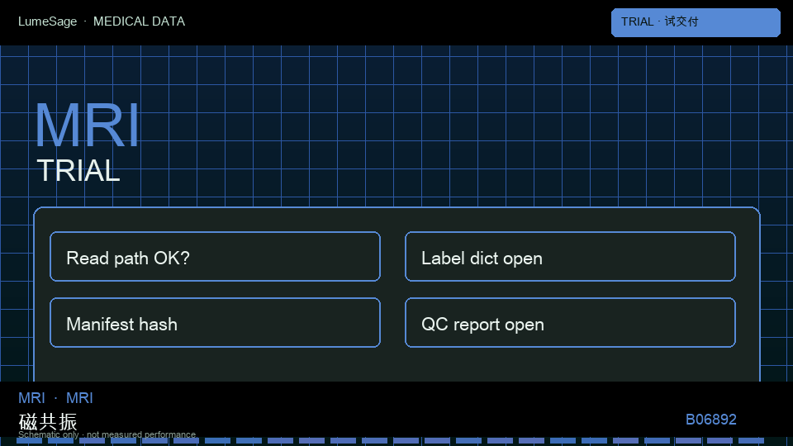The width and height of the screenshot is (793, 446).
Task: Click the B06892 identifier
Action: click(710, 420)
